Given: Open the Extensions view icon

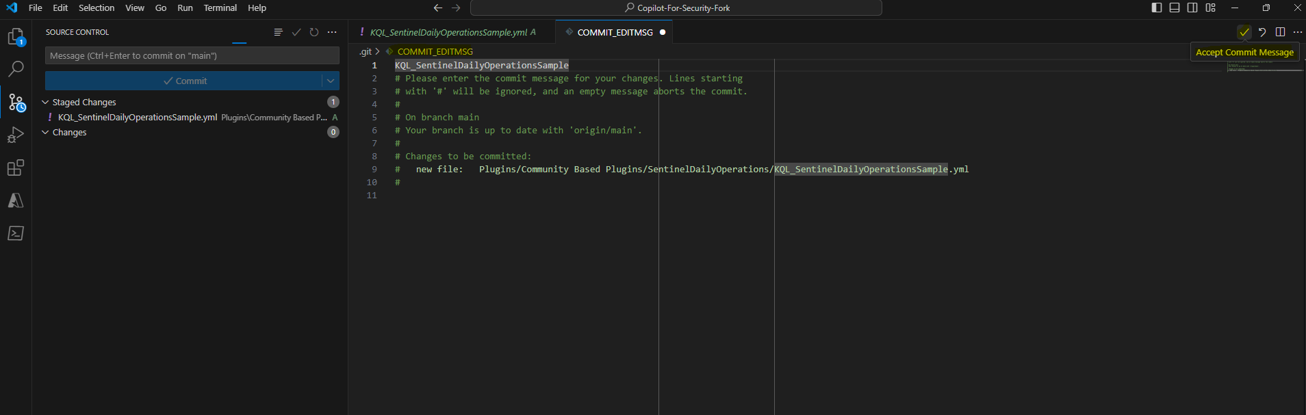Looking at the screenshot, I should point(15,168).
